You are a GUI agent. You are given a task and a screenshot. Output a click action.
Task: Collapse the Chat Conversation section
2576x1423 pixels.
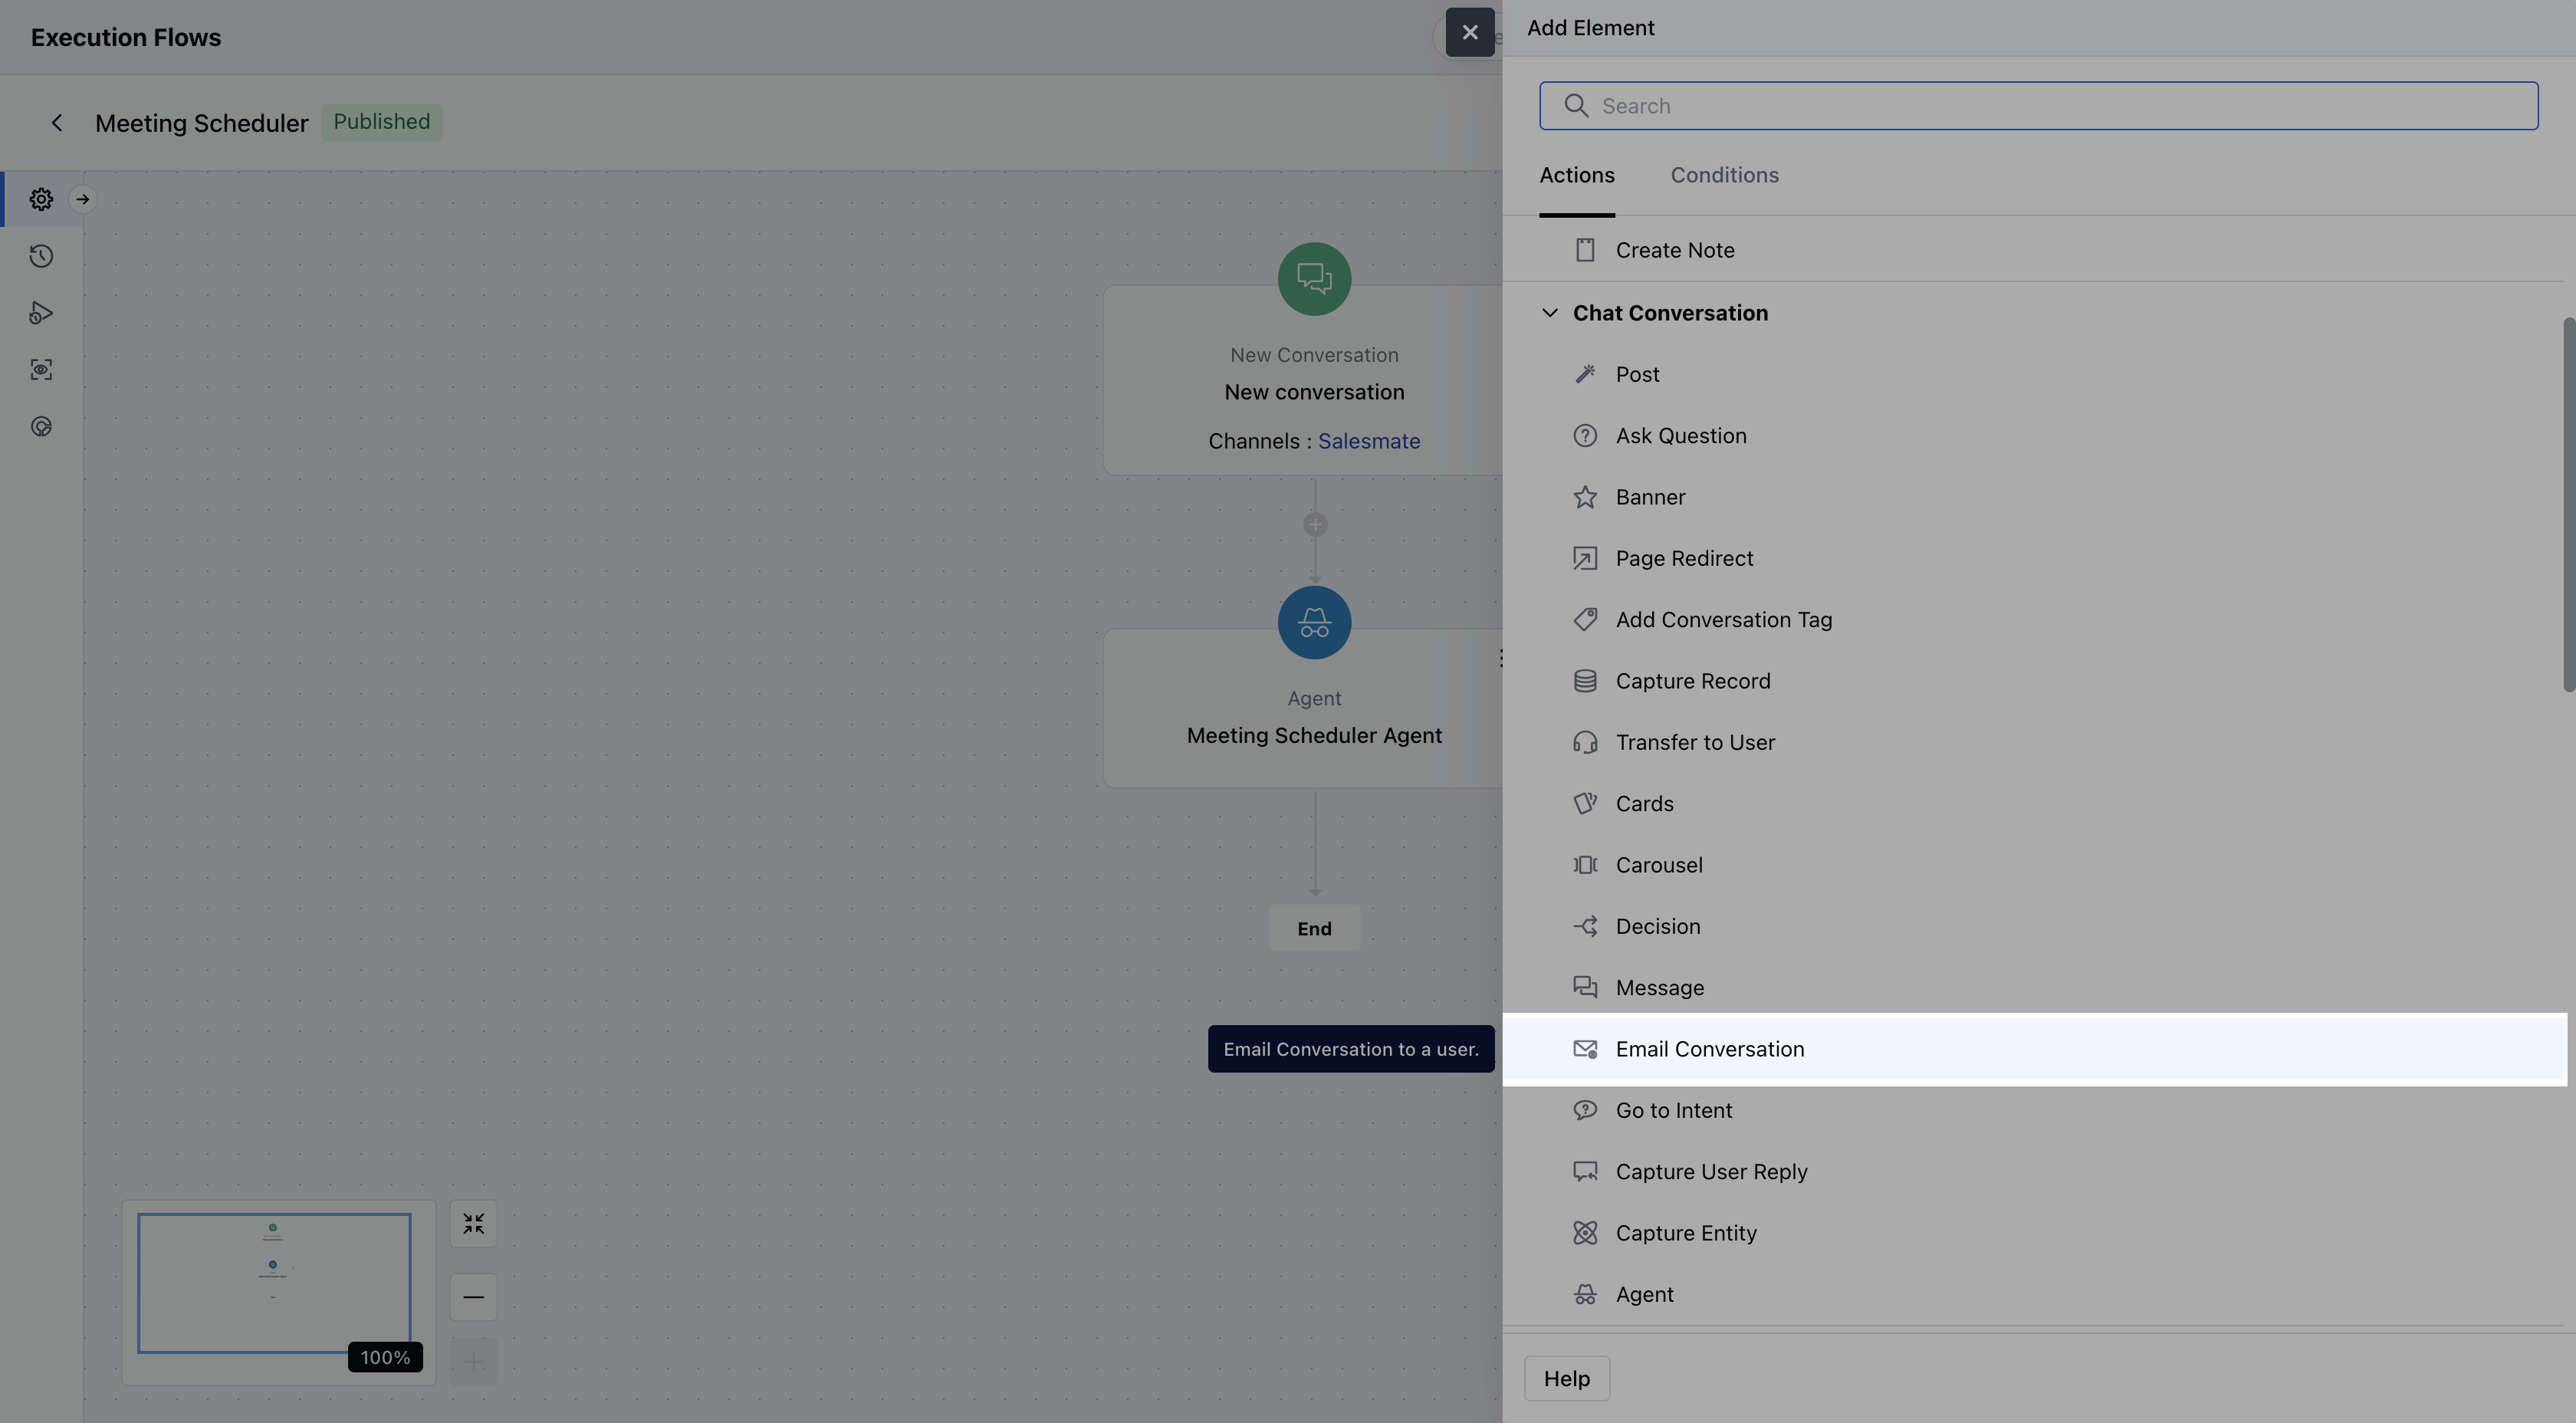1549,313
